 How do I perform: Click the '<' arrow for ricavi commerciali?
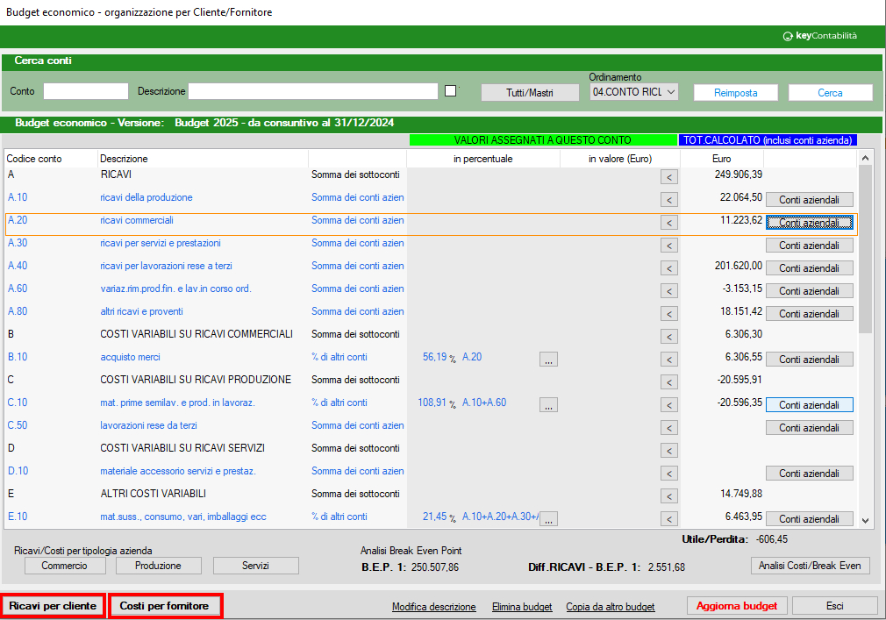pos(669,223)
